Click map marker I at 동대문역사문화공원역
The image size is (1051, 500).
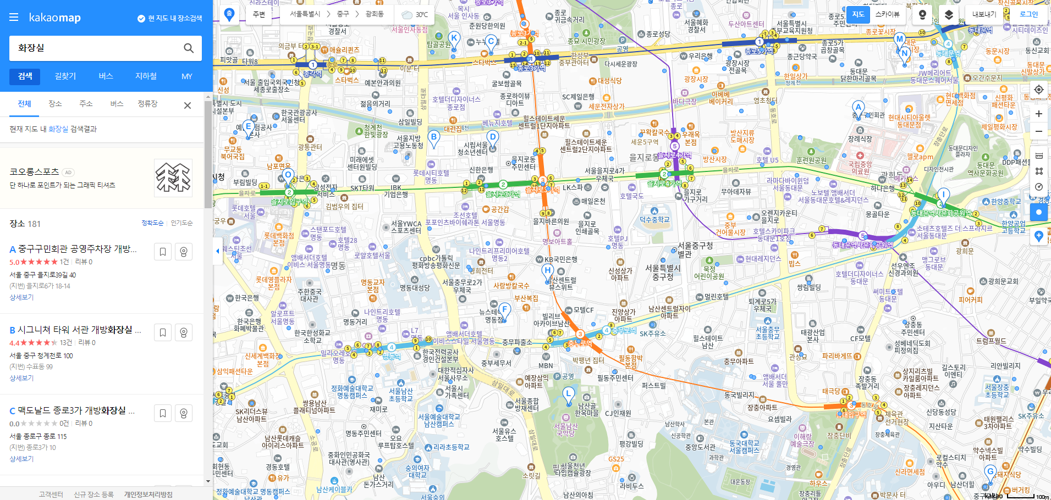pyautogui.click(x=944, y=196)
